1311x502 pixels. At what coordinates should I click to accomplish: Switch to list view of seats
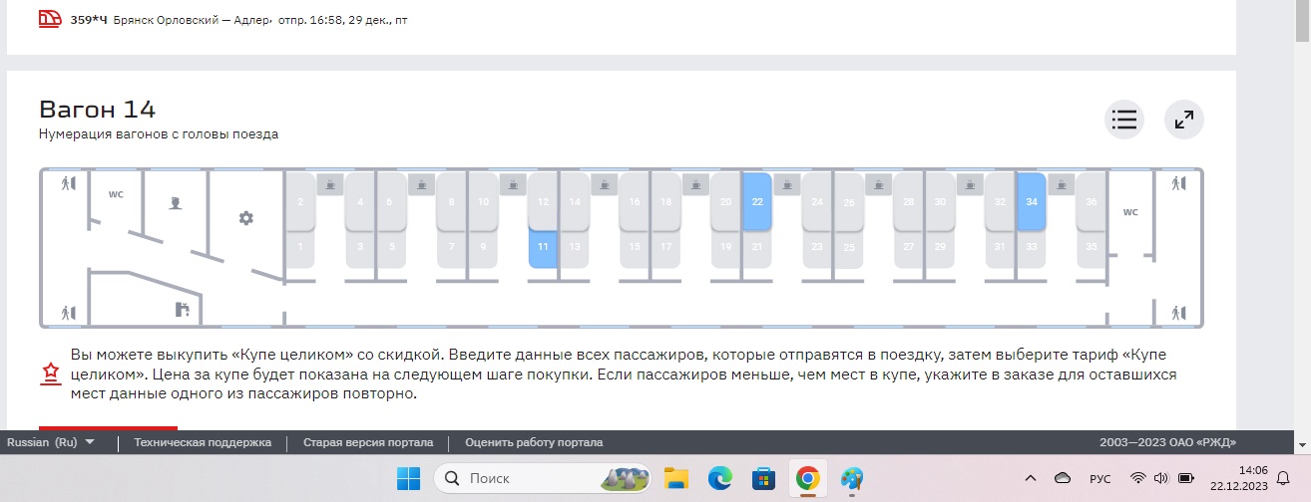point(1124,120)
